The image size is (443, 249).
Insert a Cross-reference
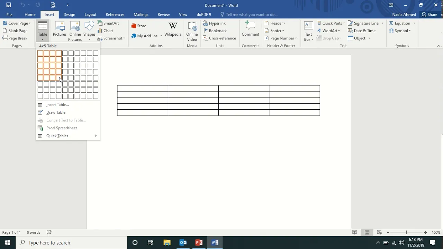(219, 38)
